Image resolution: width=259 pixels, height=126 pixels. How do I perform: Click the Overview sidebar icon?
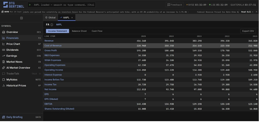coord(4,32)
